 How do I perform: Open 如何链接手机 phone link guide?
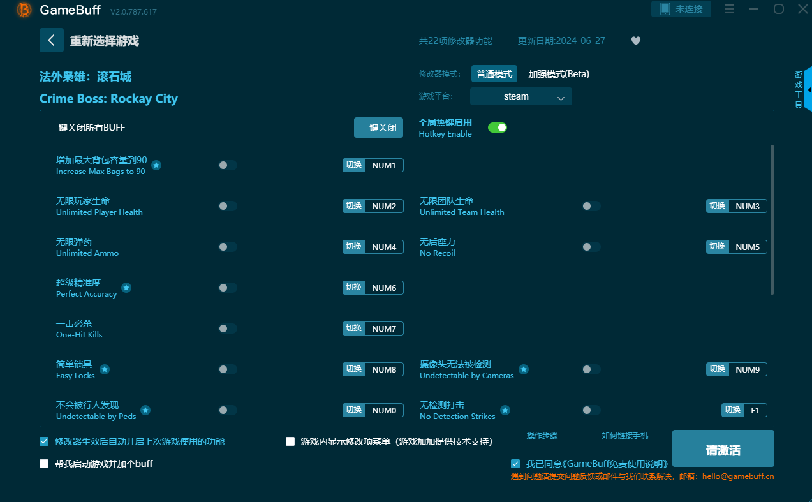625,435
